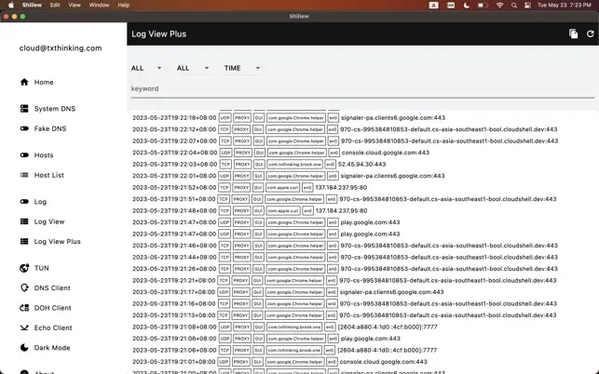The width and height of the screenshot is (599, 374).
Task: Click the battery status icon
Action: tap(483, 5)
